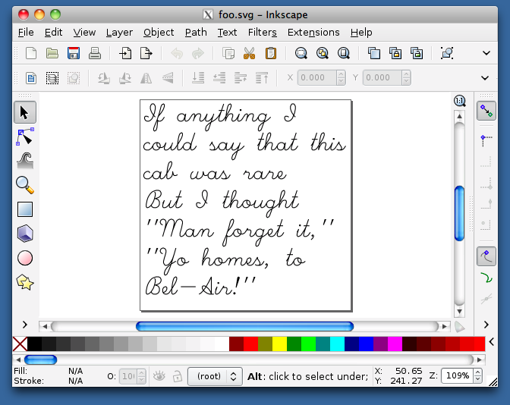Expand more tools in the toolbox
Viewport: 510px width, 405px height.
[25, 325]
